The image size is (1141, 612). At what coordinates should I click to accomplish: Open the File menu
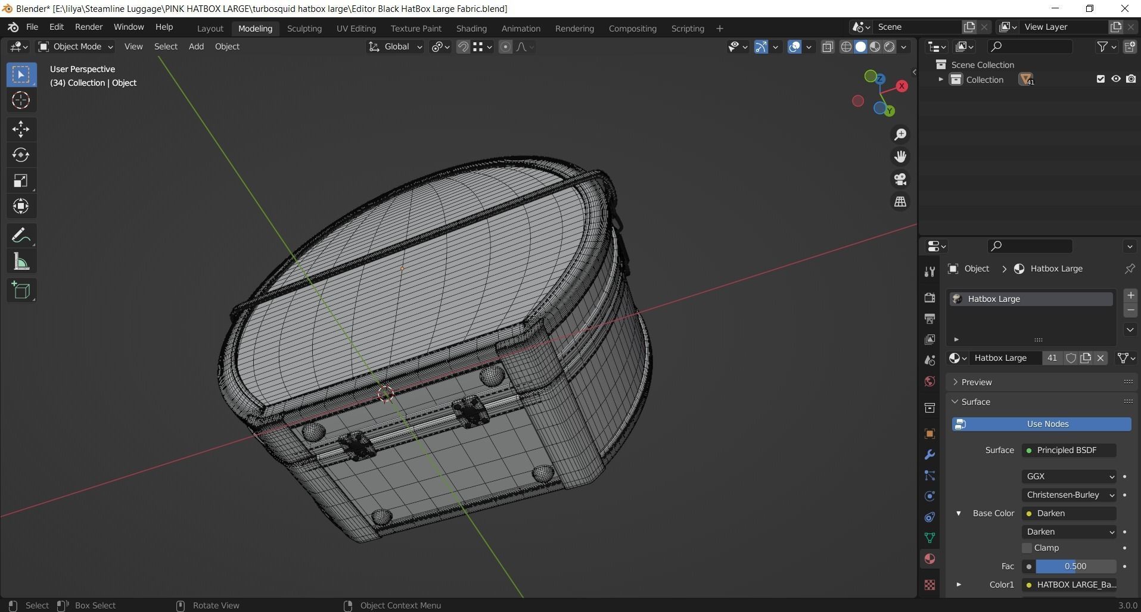(x=32, y=27)
